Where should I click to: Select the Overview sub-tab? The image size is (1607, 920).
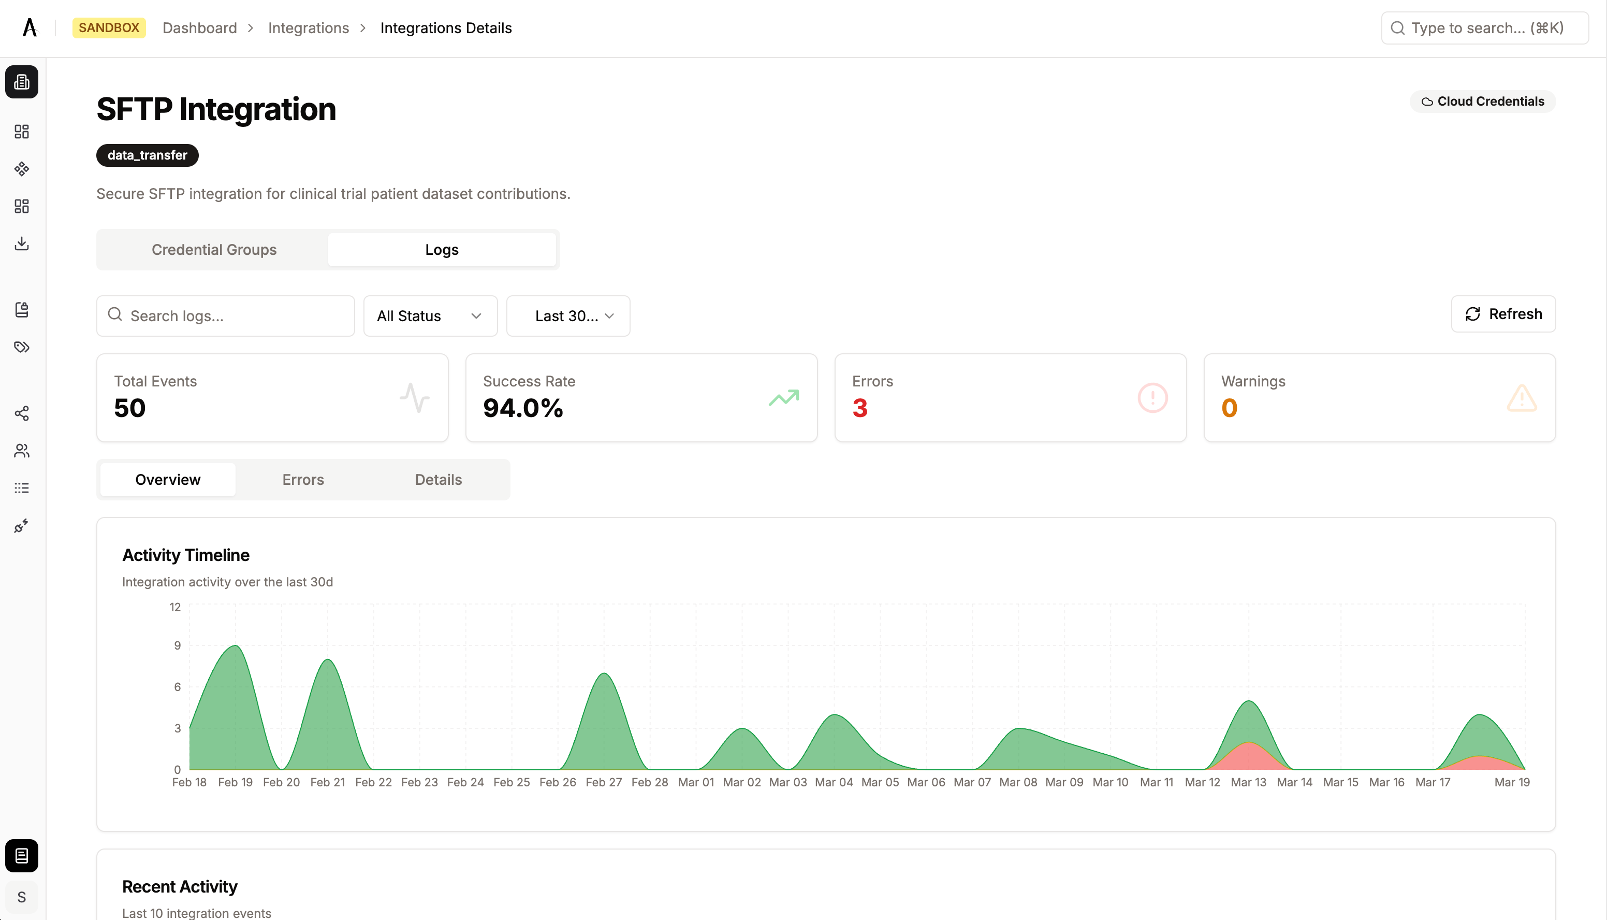[168, 480]
